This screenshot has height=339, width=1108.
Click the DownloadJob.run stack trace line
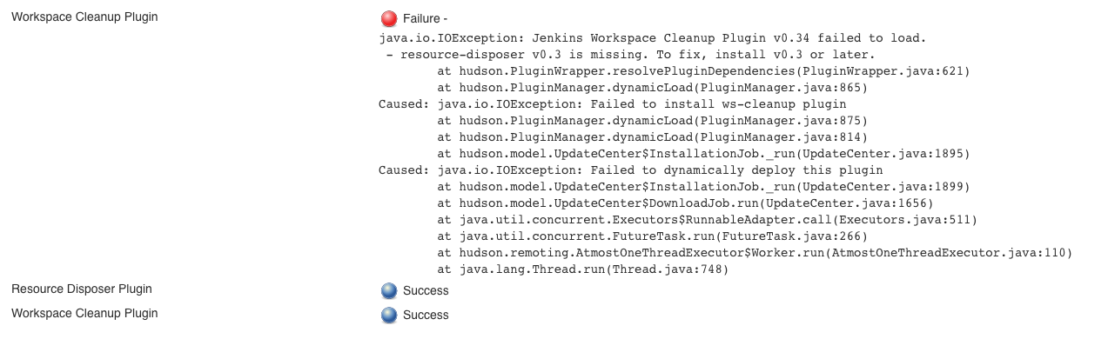click(685, 203)
